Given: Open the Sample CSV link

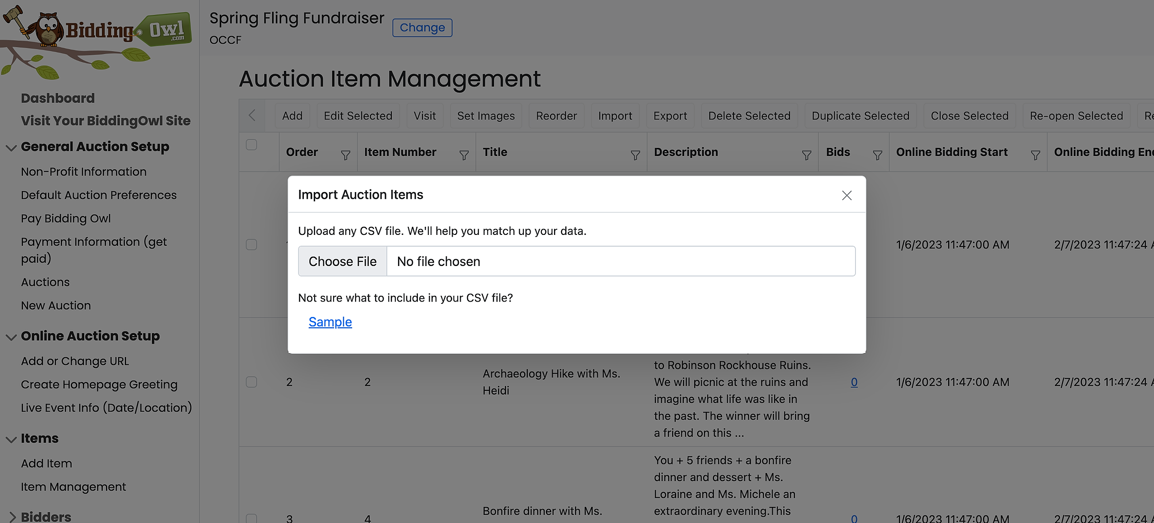Looking at the screenshot, I should [x=330, y=322].
